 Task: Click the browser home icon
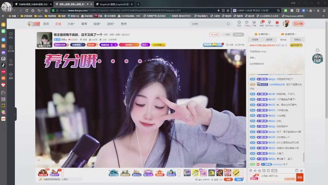click(x=33, y=11)
